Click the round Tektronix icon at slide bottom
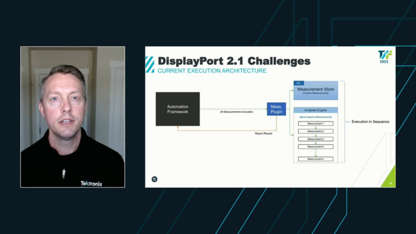This screenshot has height=234, width=416. (155, 179)
